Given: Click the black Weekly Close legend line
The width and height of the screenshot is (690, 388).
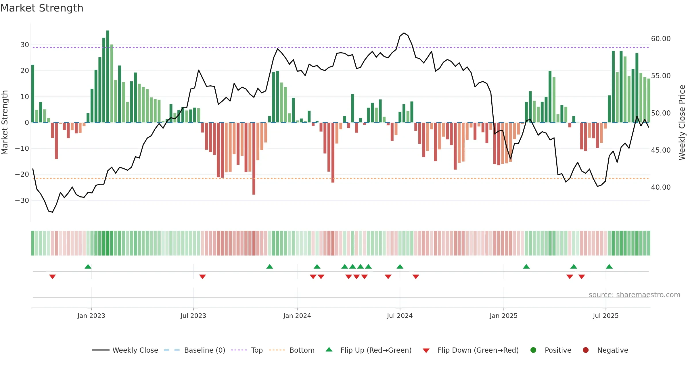Looking at the screenshot, I should coord(101,350).
